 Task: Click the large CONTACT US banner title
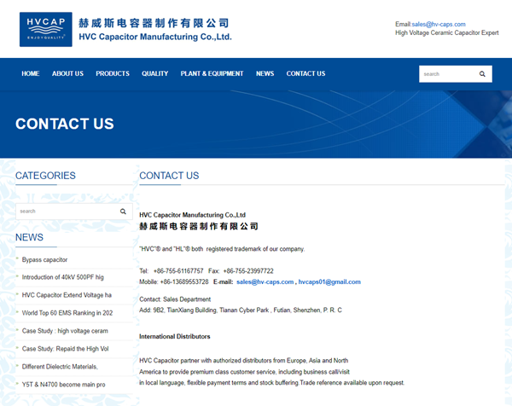[x=65, y=124]
